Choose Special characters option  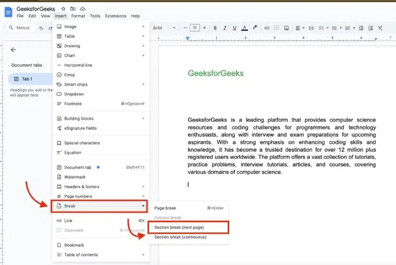(101, 143)
